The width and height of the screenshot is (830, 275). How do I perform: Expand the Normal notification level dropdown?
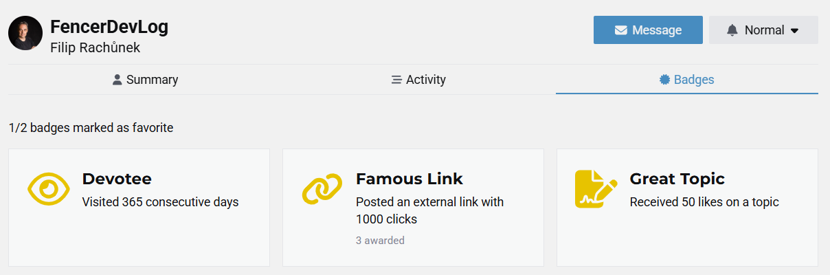(763, 30)
